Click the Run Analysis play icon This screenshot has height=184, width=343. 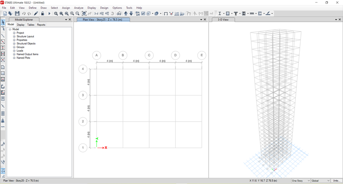(49, 14)
